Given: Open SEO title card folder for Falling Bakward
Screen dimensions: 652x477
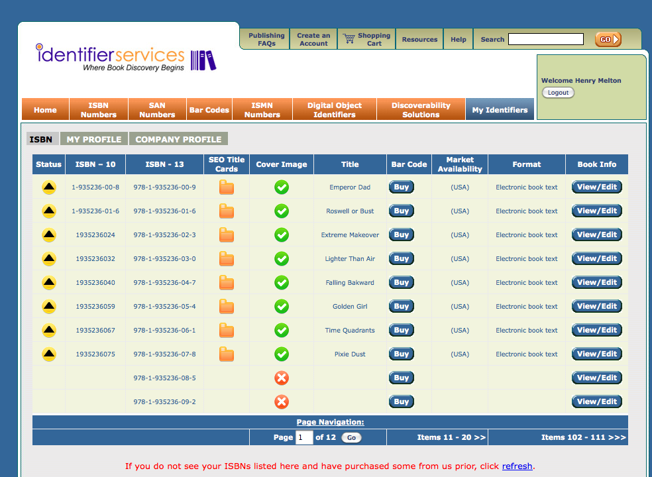Looking at the screenshot, I should tap(226, 283).
